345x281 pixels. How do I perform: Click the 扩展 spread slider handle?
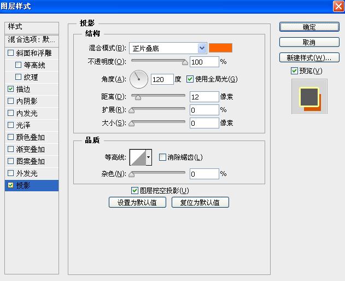(x=132, y=110)
